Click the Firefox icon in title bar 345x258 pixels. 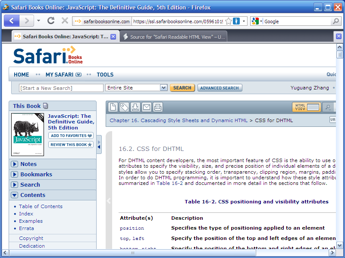(x=6, y=7)
